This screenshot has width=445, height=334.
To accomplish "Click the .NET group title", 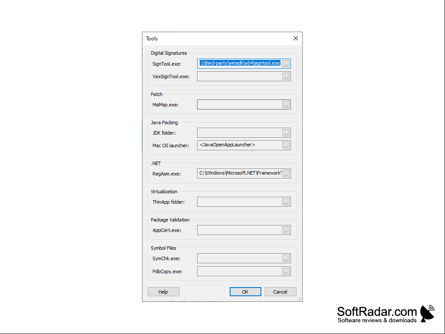I will [x=156, y=163].
